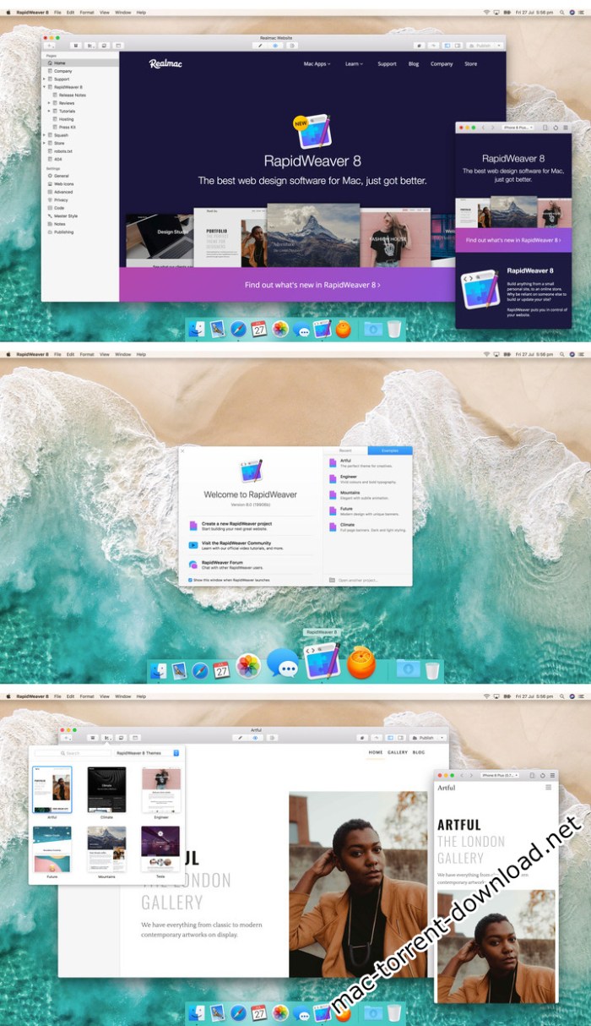Open Messages from the magnified dock
Viewport: 591px width, 1026px height.
click(x=282, y=663)
